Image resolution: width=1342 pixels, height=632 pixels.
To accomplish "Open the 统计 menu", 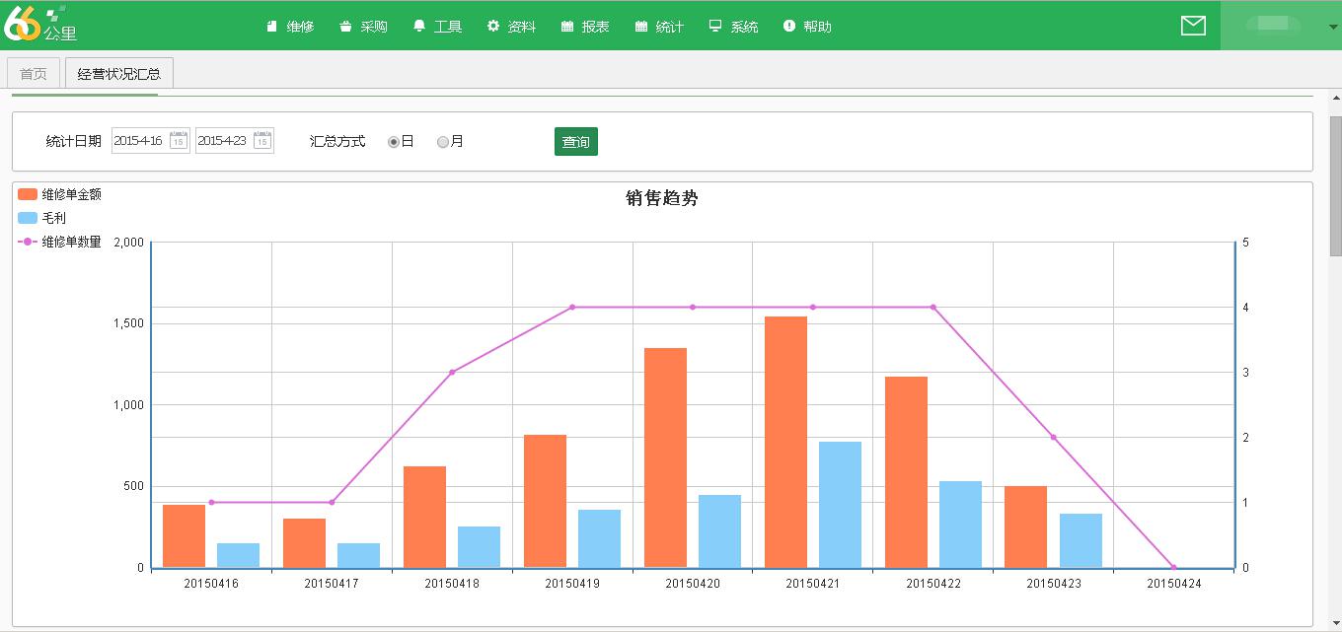I will coord(659,27).
